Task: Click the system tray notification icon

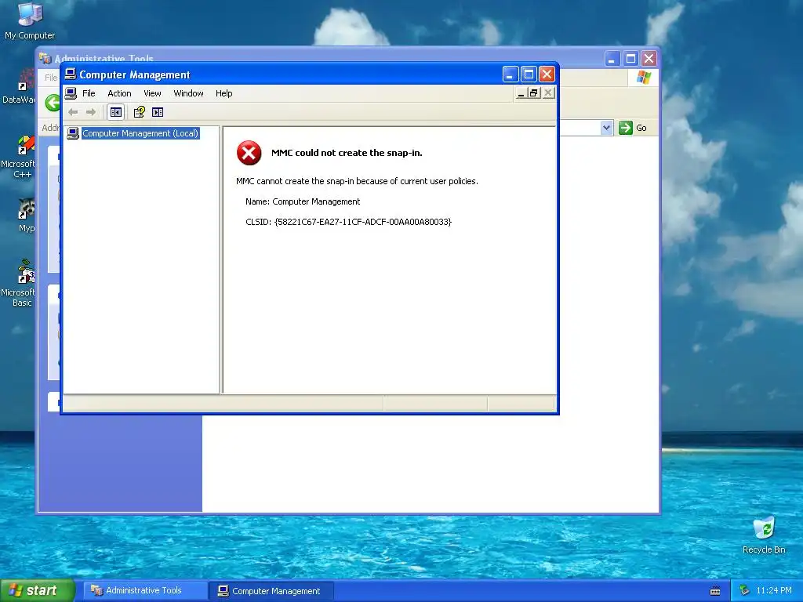Action: tap(744, 591)
